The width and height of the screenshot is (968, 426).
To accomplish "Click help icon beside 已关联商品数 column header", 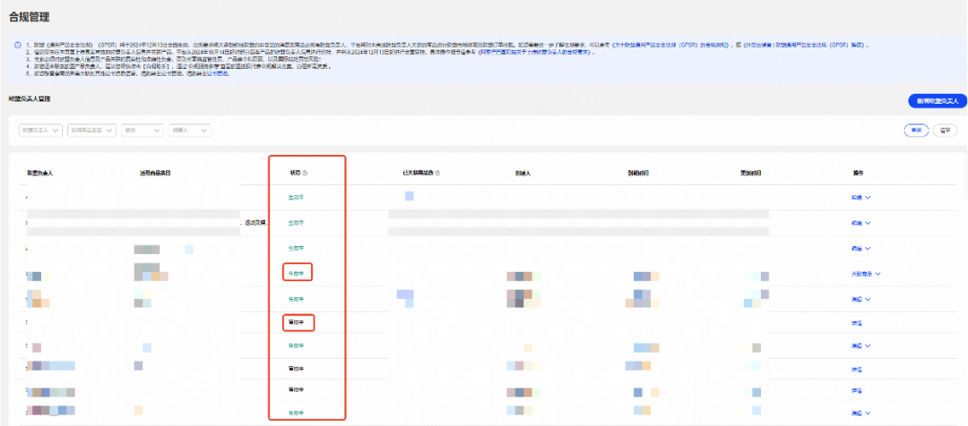I will click(436, 173).
